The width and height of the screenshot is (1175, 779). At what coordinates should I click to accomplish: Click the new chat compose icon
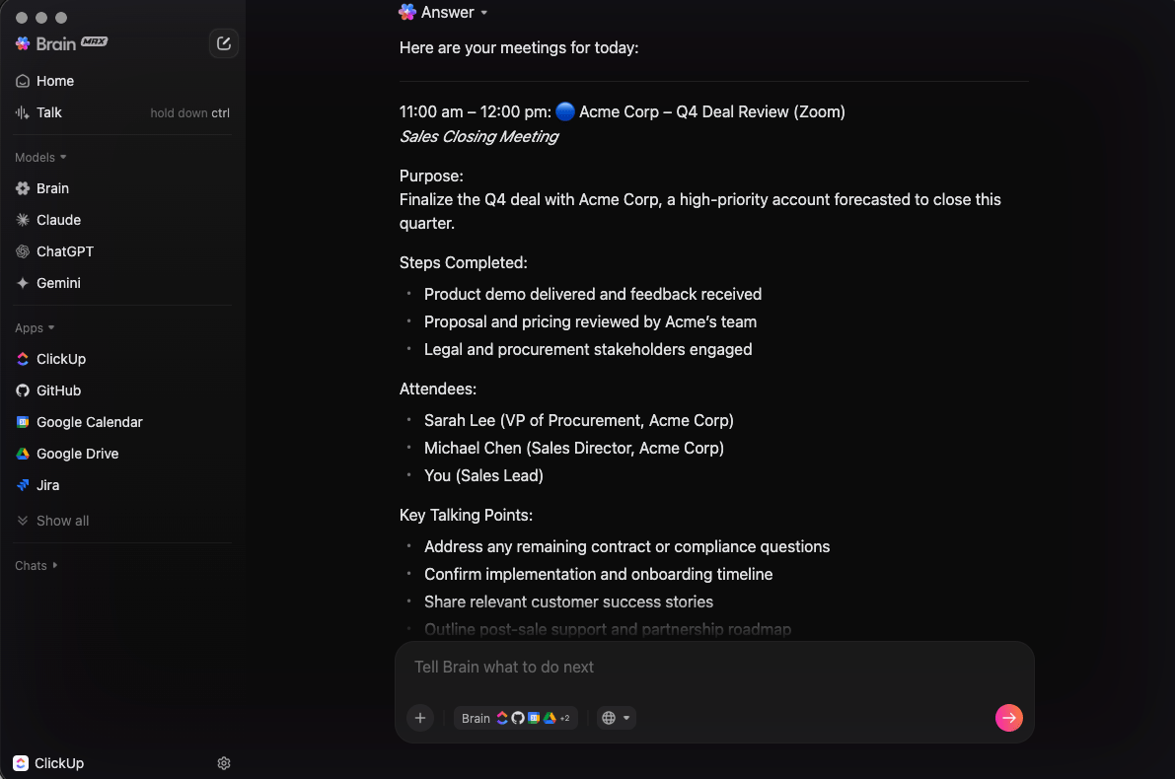click(x=224, y=43)
